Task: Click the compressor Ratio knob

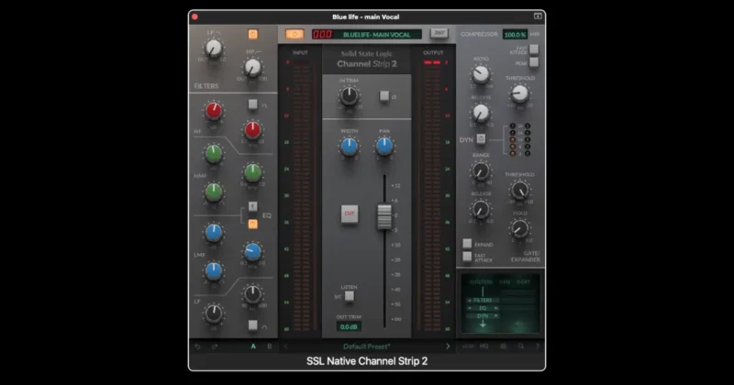Action: (x=481, y=74)
